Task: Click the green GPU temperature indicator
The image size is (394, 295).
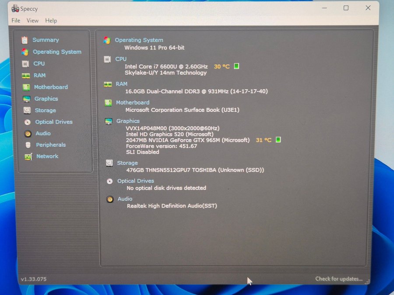Action: pos(278,140)
